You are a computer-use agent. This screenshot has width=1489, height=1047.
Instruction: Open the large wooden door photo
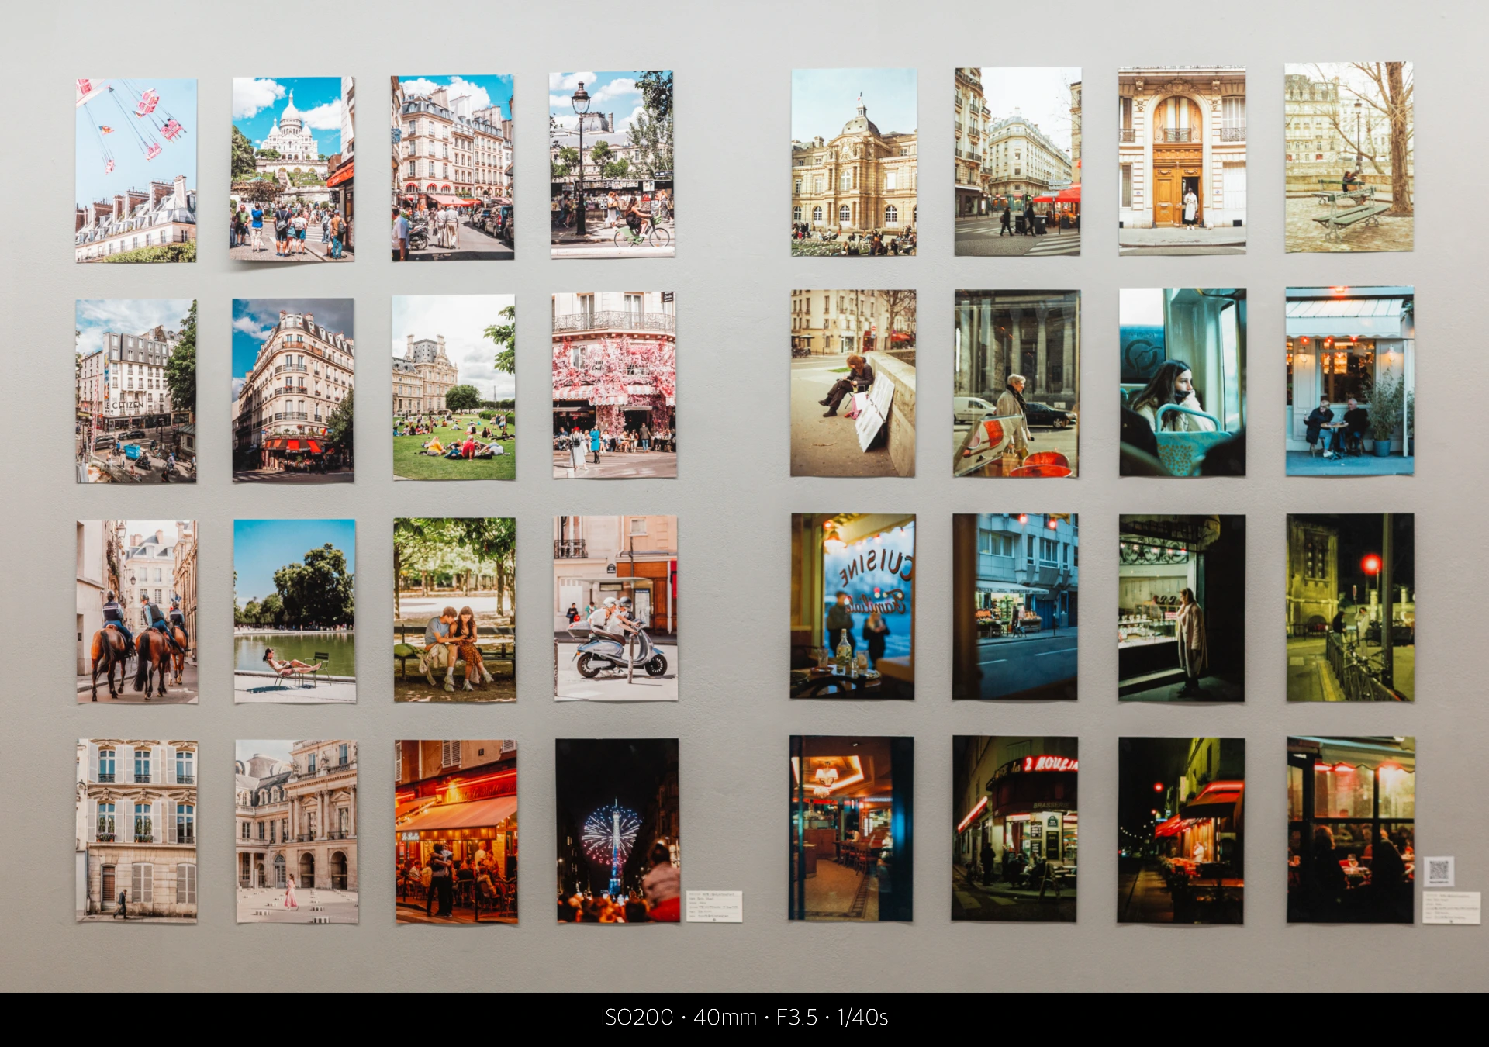pyautogui.click(x=1182, y=161)
